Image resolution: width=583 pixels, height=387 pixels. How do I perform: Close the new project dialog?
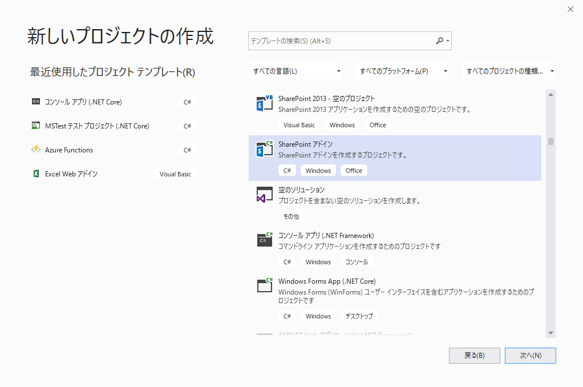570,9
